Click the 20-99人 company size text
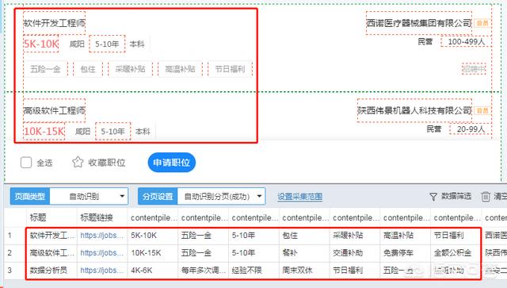Viewport: 507px width, 288px height. pos(471,129)
